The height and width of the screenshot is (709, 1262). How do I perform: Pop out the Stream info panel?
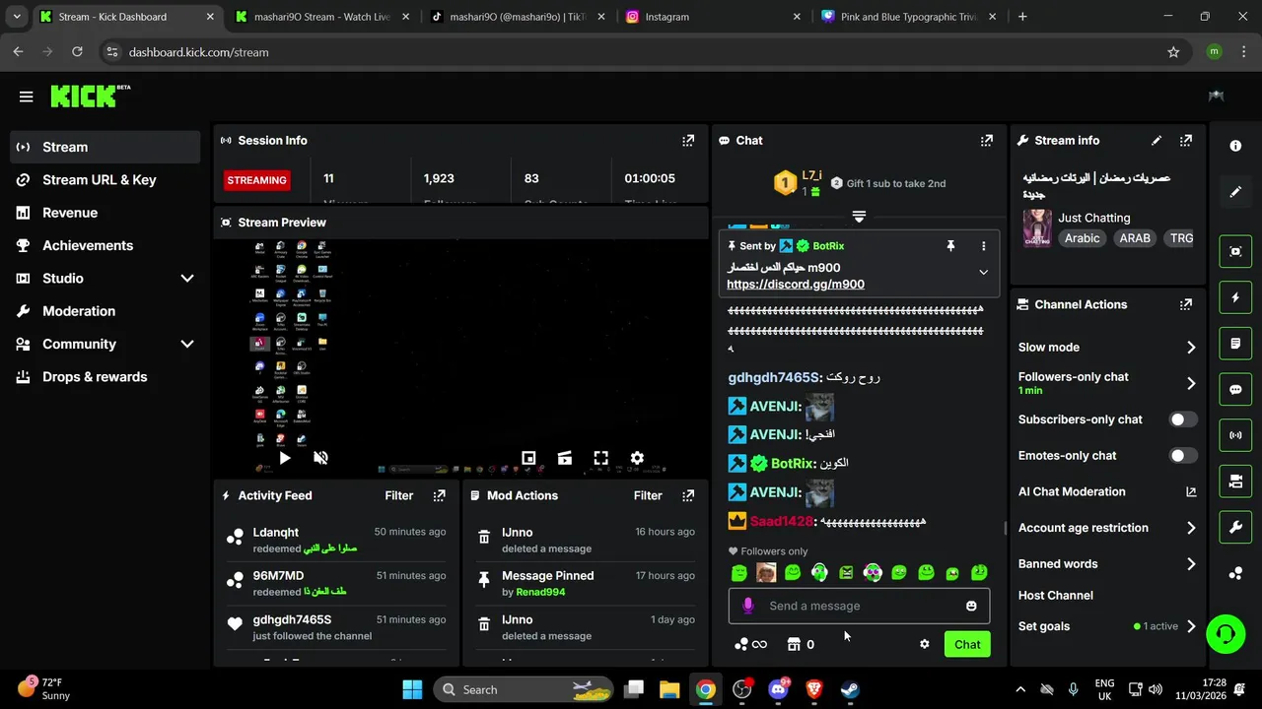click(x=1186, y=141)
